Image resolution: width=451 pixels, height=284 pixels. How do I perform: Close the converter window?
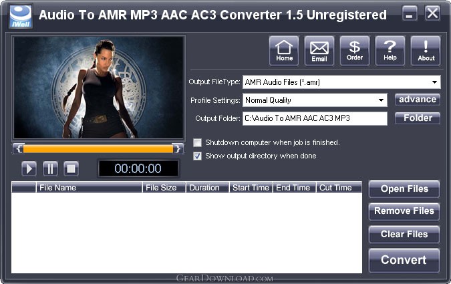pyautogui.click(x=432, y=13)
